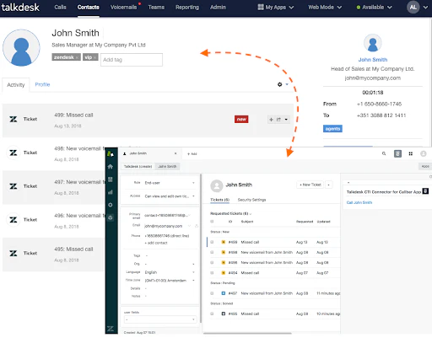Screen dimensions: 432x343
Task: Open Zendesk admin gear icon in sidebar
Action: point(111,205)
